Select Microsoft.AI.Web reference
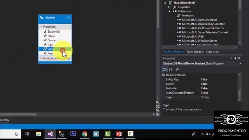The width and height of the screenshot is (249, 140). click(x=193, y=37)
